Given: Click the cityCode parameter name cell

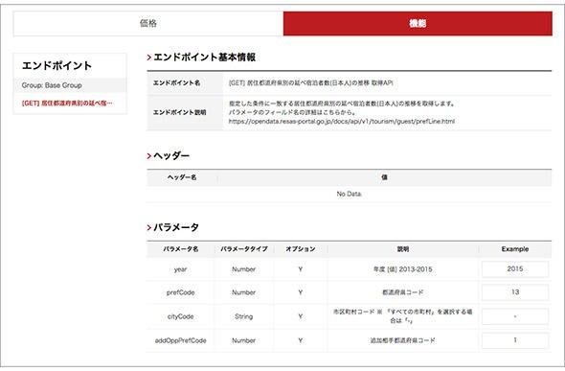Looking at the screenshot, I should pyautogui.click(x=181, y=316).
